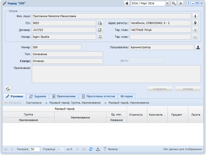This screenshot has height=155, width=206.
Task: Click the Адрес регистр. field
Action: [160, 23]
